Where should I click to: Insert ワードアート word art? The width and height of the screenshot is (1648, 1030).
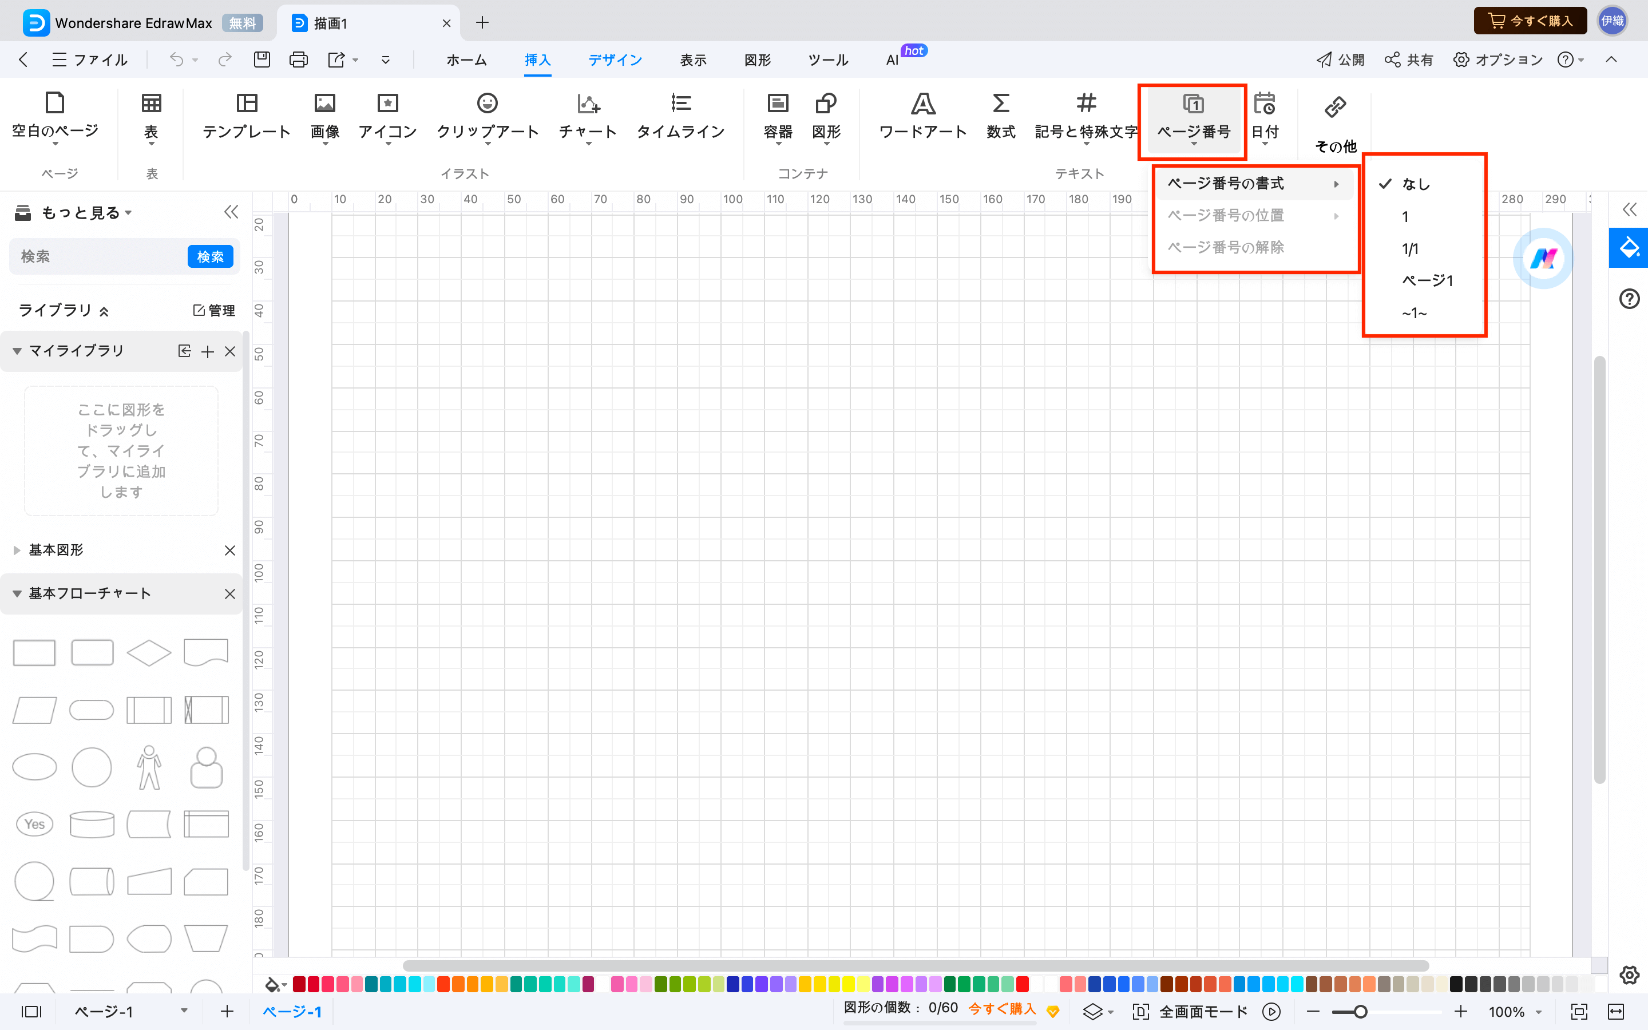(x=923, y=117)
